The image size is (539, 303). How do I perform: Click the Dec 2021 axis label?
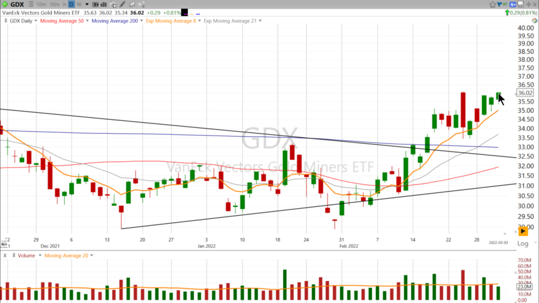(50, 246)
